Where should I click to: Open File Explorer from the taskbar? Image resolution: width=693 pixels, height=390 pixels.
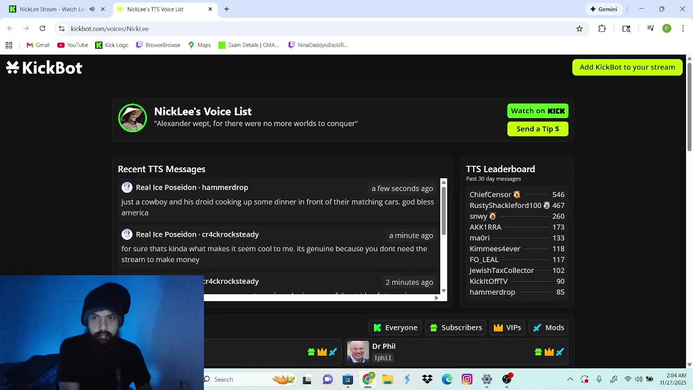coord(387,380)
